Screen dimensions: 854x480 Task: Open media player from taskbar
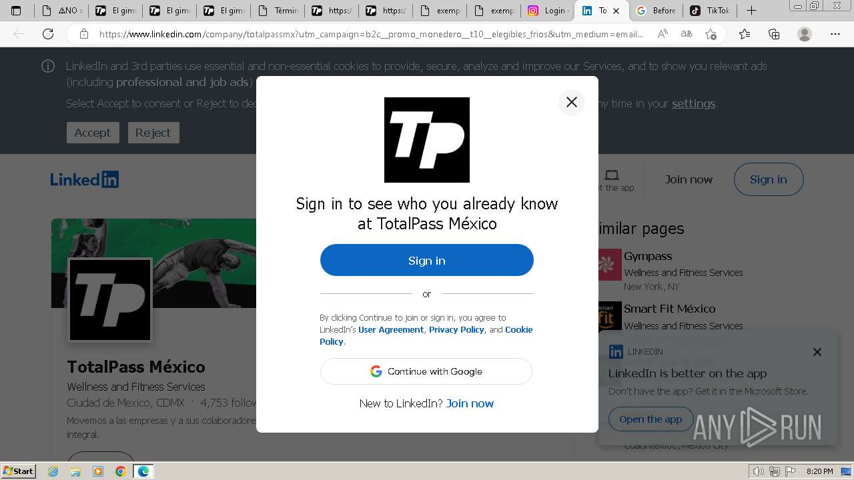pyautogui.click(x=98, y=471)
